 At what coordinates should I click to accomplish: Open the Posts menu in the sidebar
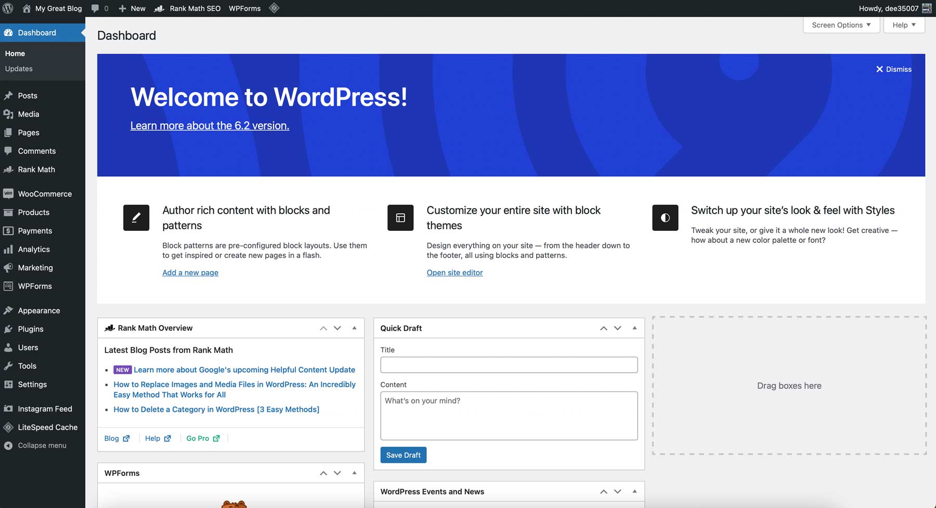(27, 95)
